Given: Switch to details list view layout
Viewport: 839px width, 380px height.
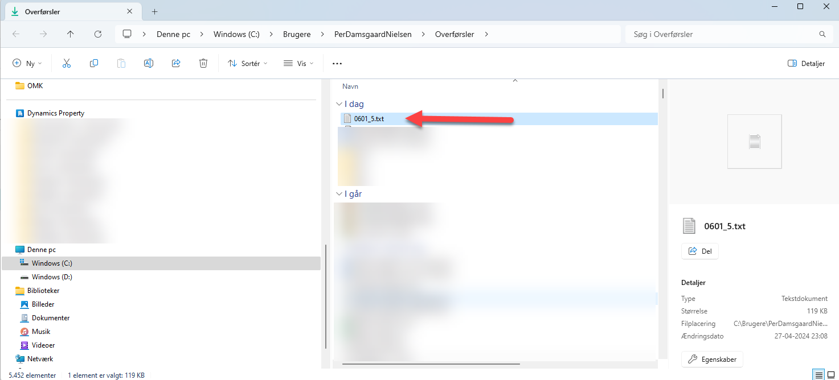Looking at the screenshot, I should pyautogui.click(x=819, y=375).
